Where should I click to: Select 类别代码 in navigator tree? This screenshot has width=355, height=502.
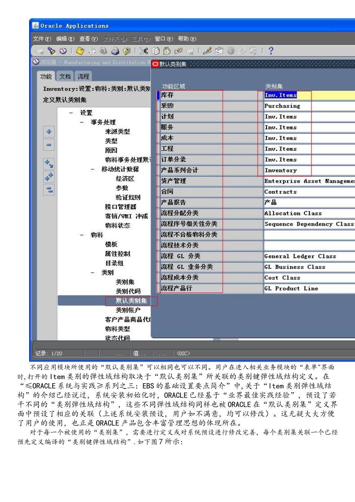(x=128, y=291)
